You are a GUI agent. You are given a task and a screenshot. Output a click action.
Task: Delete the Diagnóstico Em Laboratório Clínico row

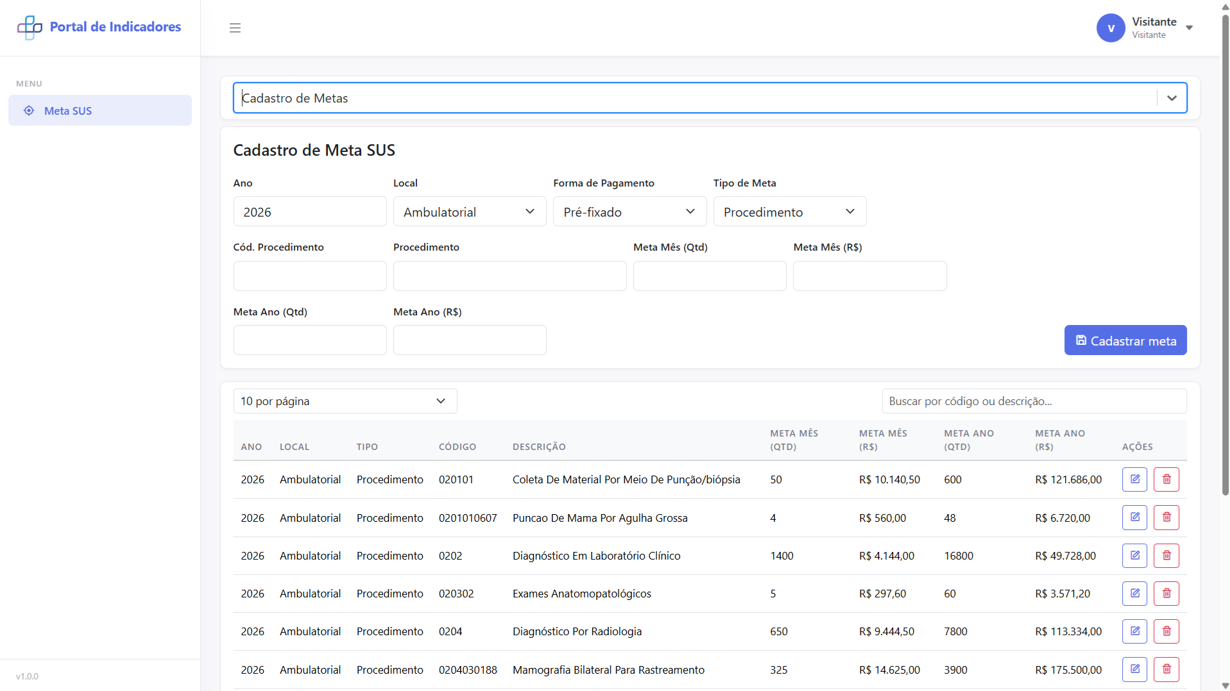pyautogui.click(x=1166, y=556)
